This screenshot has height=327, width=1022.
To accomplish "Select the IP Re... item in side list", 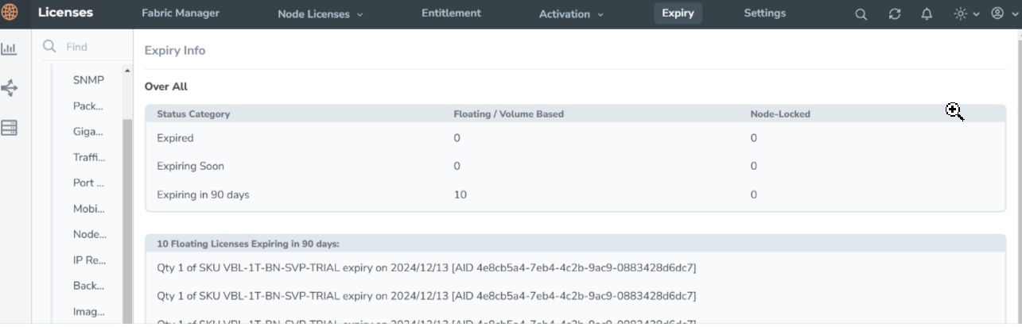I will 89,260.
